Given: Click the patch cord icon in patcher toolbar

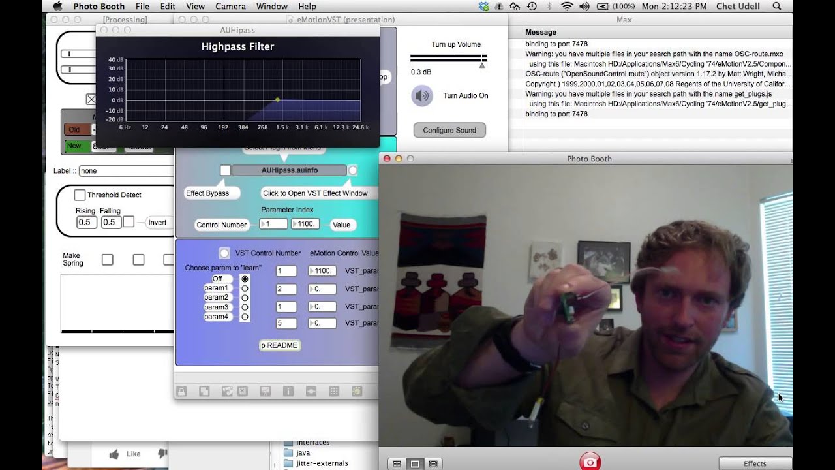Looking at the screenshot, I should point(311,391).
